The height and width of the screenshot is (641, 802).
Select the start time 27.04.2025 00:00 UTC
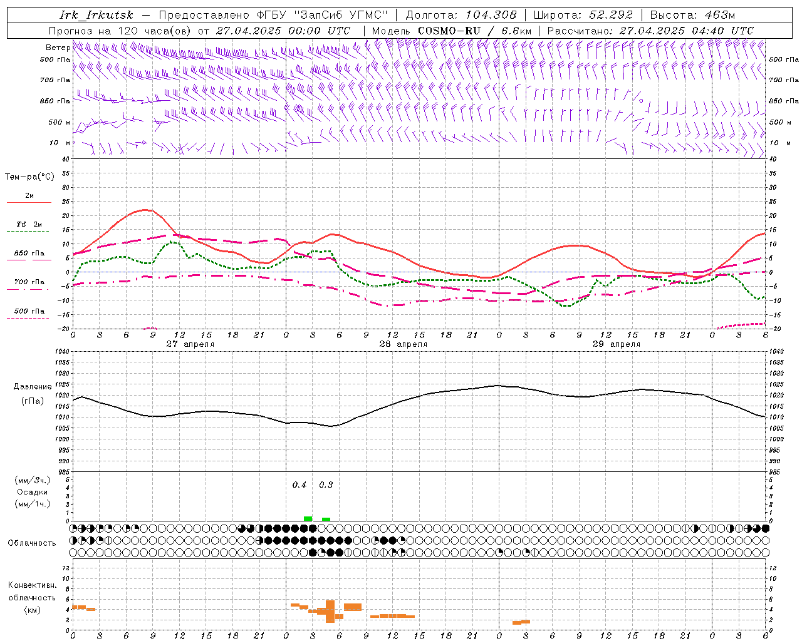coord(283,31)
